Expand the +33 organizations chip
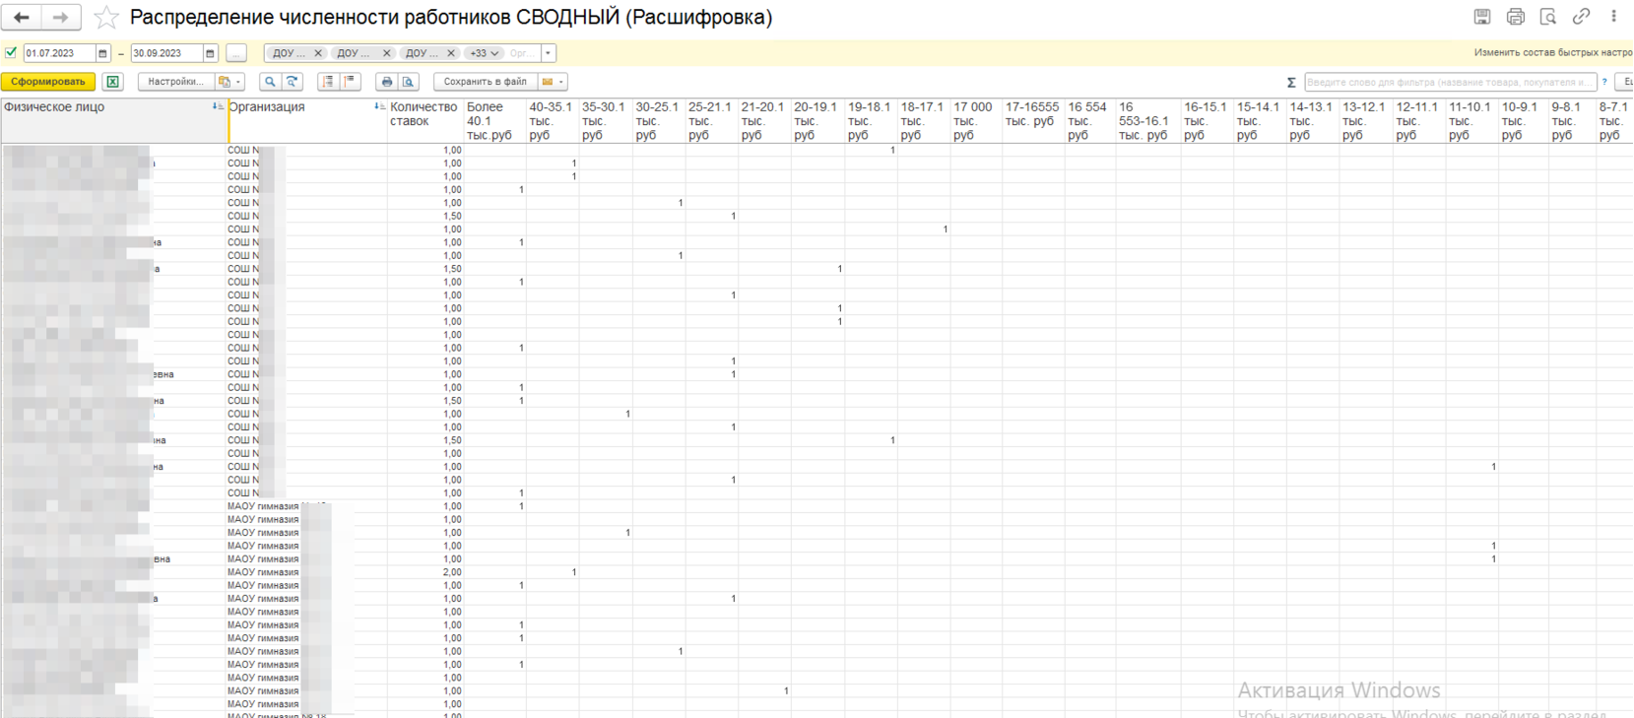 pyautogui.click(x=485, y=53)
